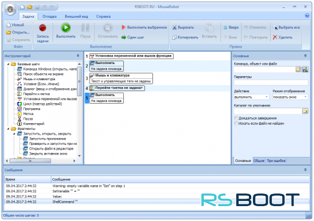Click new document icon in quick access bar
This screenshot has width=314, height=221.
click(22, 7)
